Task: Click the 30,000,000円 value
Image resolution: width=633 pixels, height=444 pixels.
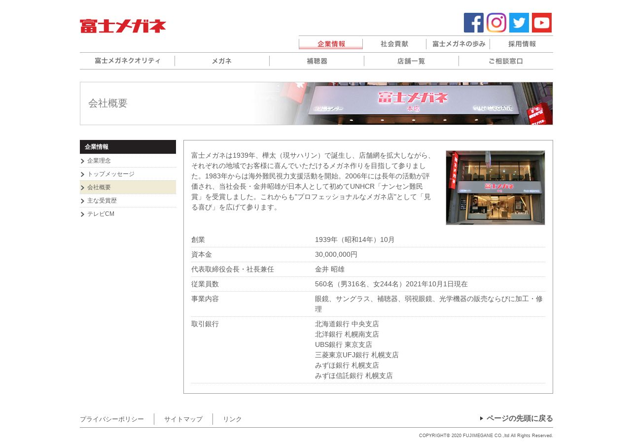Action: (x=336, y=255)
